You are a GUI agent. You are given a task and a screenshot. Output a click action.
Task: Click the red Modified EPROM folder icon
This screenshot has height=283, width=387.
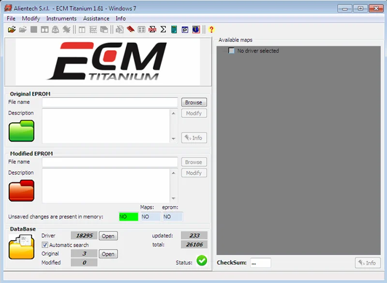(21, 190)
